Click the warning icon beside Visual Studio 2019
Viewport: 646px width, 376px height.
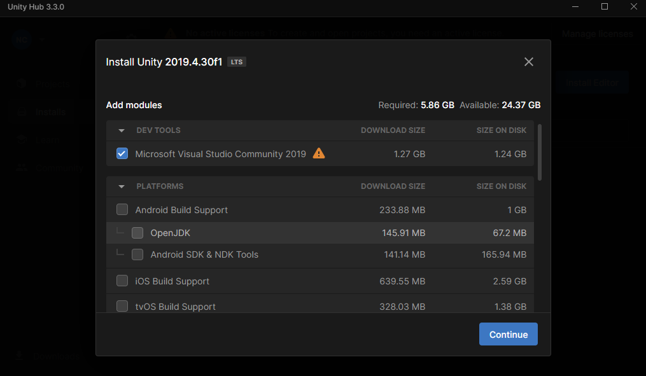tap(319, 153)
